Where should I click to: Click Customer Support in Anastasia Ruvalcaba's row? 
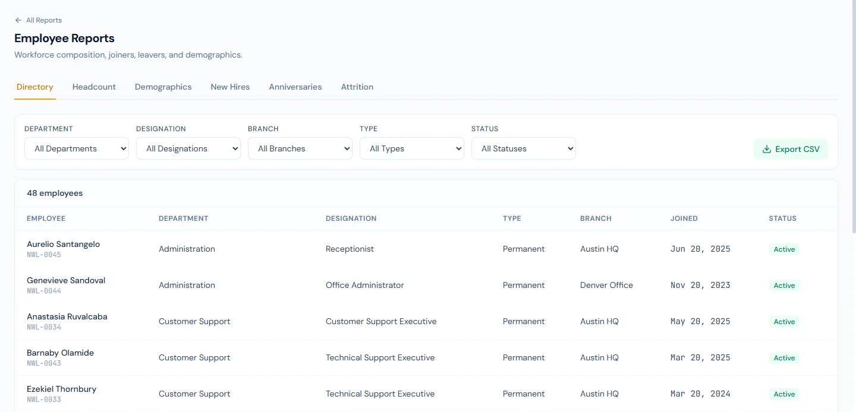194,321
